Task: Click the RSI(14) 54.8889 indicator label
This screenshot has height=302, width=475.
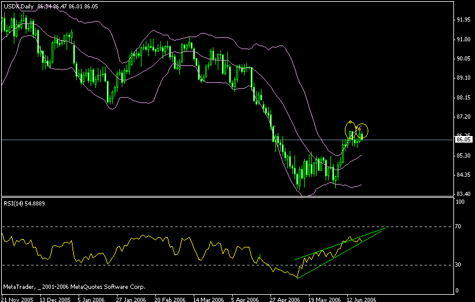Action: pyautogui.click(x=24, y=204)
